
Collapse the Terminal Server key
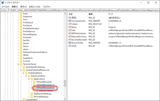[18, 64]
